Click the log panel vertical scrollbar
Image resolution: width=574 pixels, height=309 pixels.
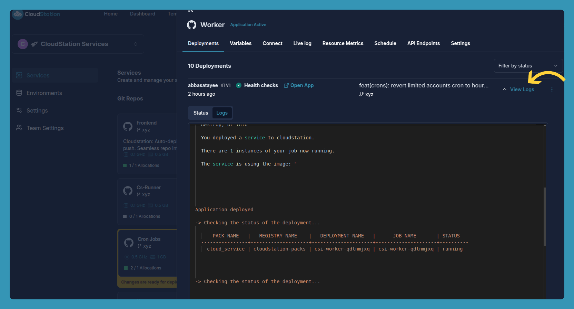[x=545, y=217]
